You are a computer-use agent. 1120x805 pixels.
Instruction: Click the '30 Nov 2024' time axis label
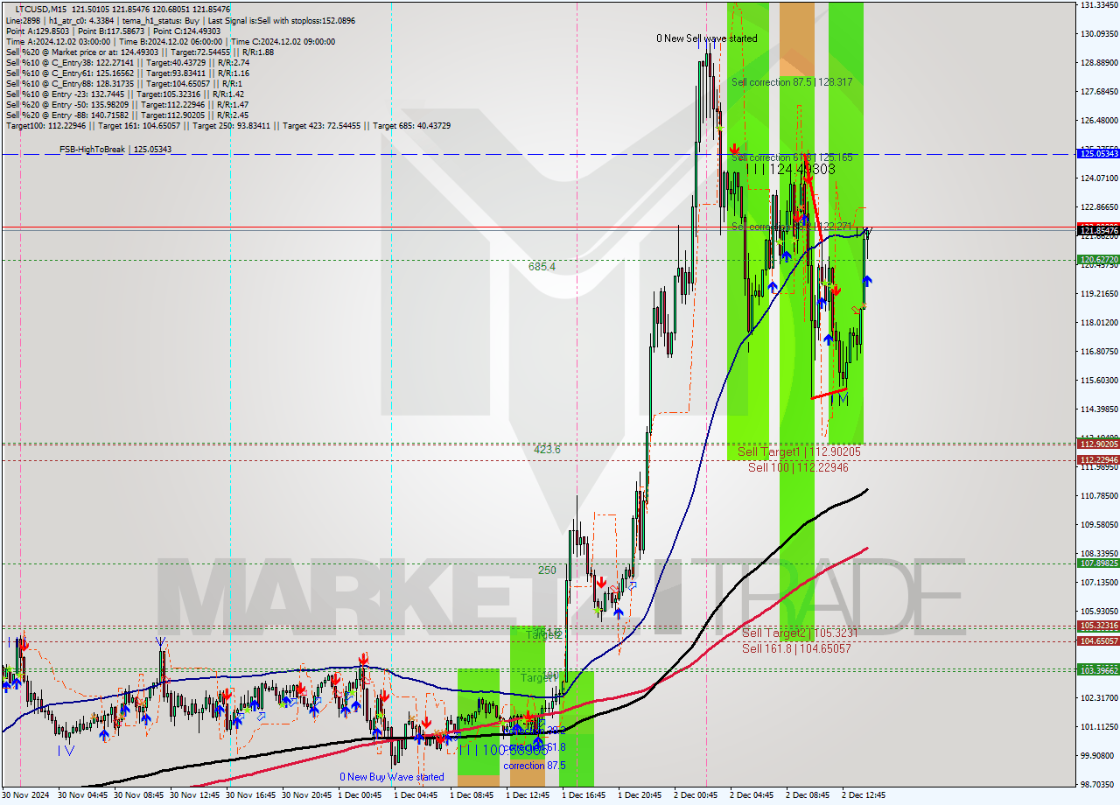pyautogui.click(x=26, y=795)
